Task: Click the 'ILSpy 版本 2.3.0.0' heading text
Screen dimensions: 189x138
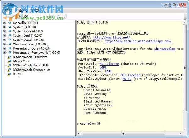Action: click(x=92, y=22)
